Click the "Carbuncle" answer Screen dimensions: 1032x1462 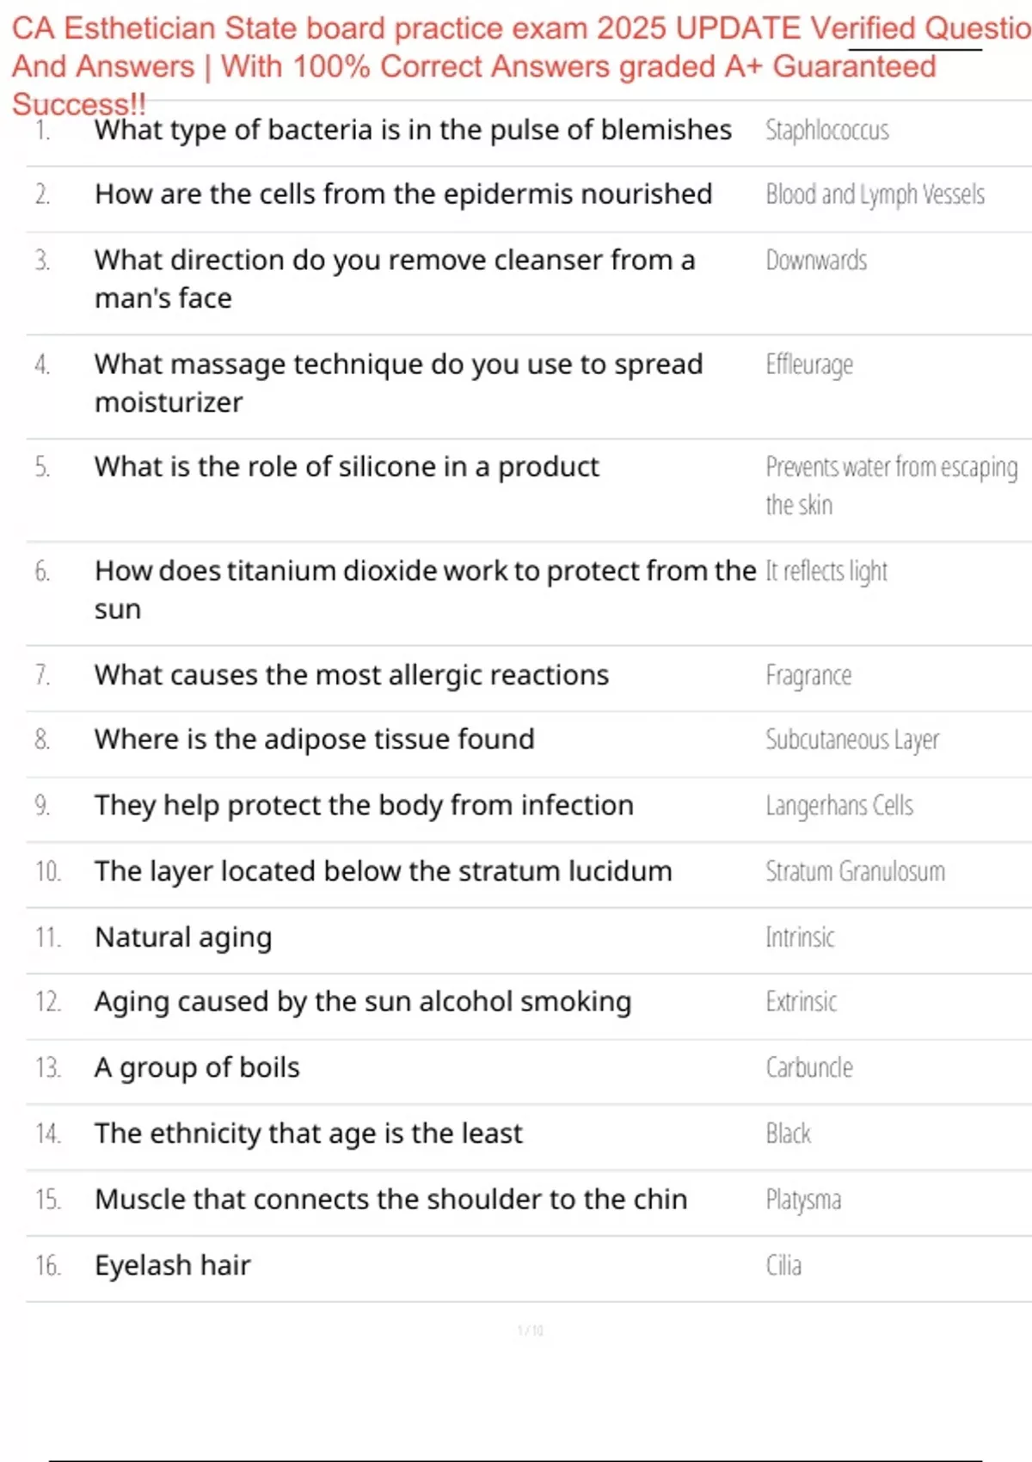(x=809, y=1067)
